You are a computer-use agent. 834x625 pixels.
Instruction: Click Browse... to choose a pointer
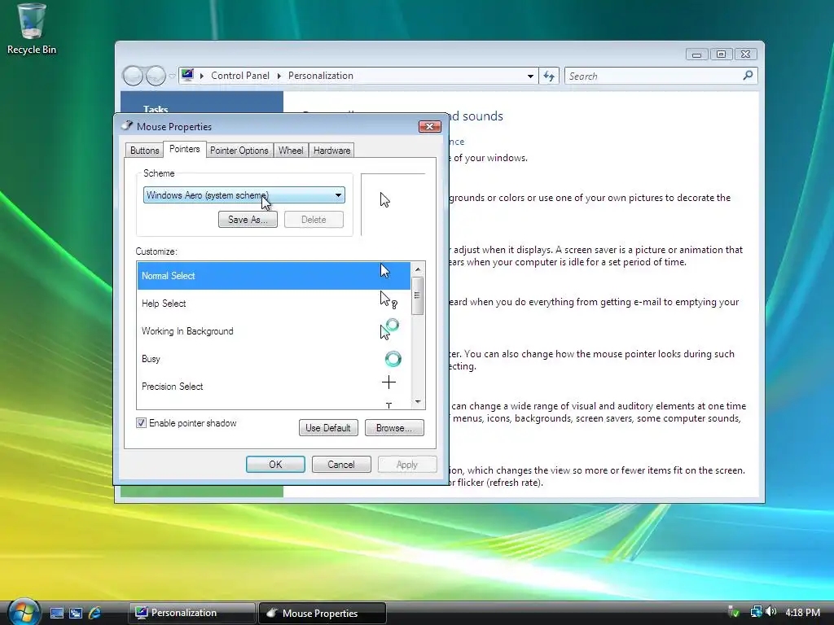point(394,428)
